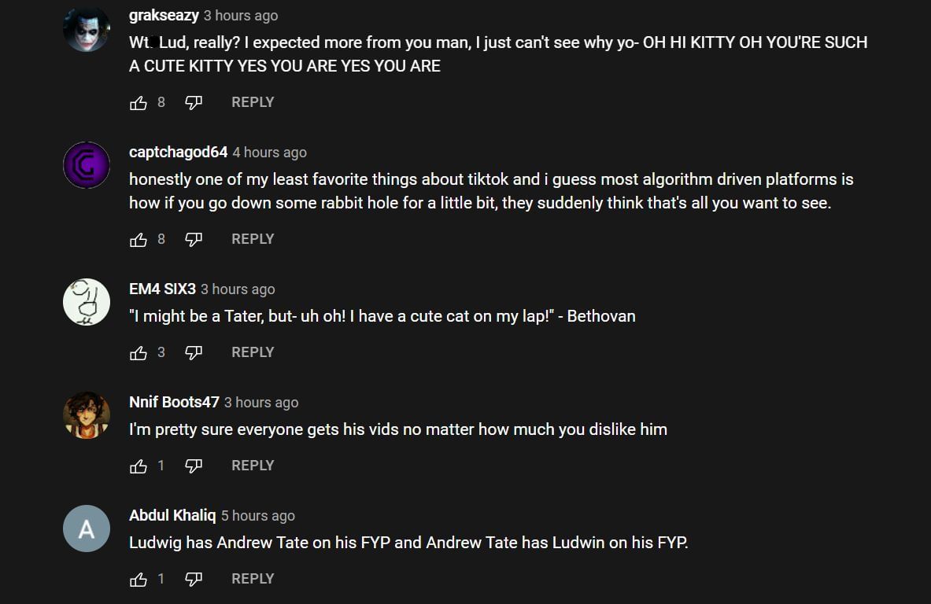931x604 pixels.
Task: Reply to EM4 SIX3's comment
Action: pos(253,352)
